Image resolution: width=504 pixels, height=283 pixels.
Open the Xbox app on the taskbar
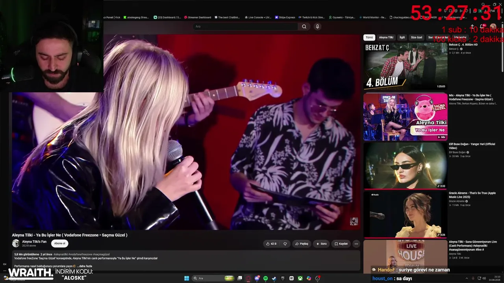[x=300, y=278]
